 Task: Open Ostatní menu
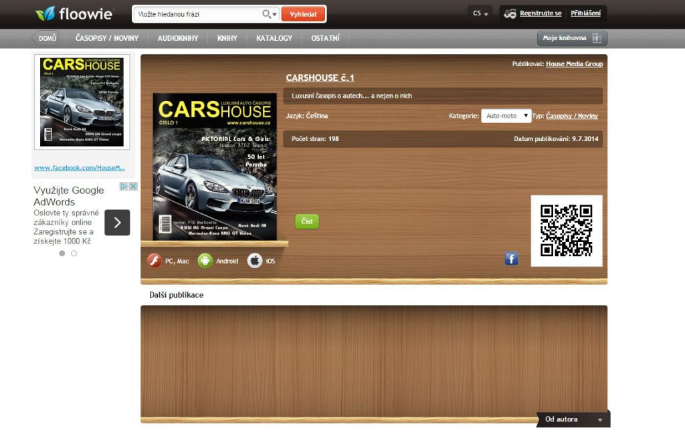pos(326,38)
